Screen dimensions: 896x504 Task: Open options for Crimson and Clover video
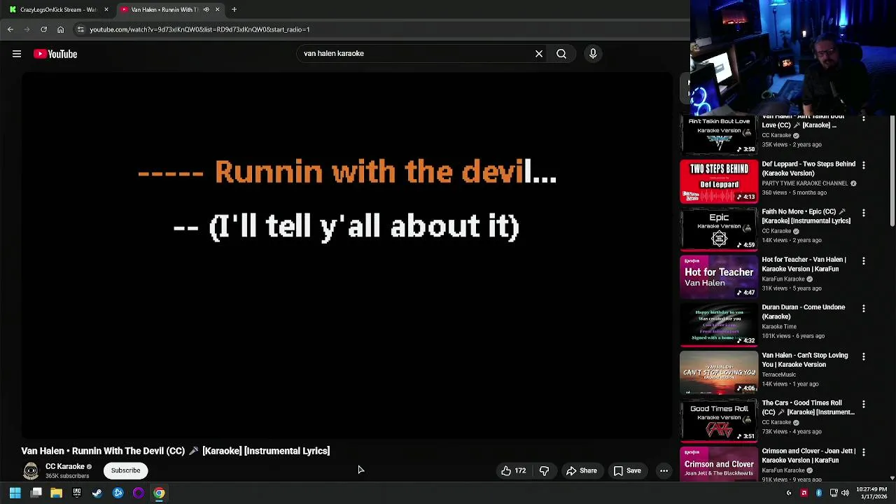pyautogui.click(x=863, y=453)
